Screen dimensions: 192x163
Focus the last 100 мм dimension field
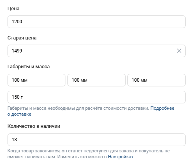157,80
